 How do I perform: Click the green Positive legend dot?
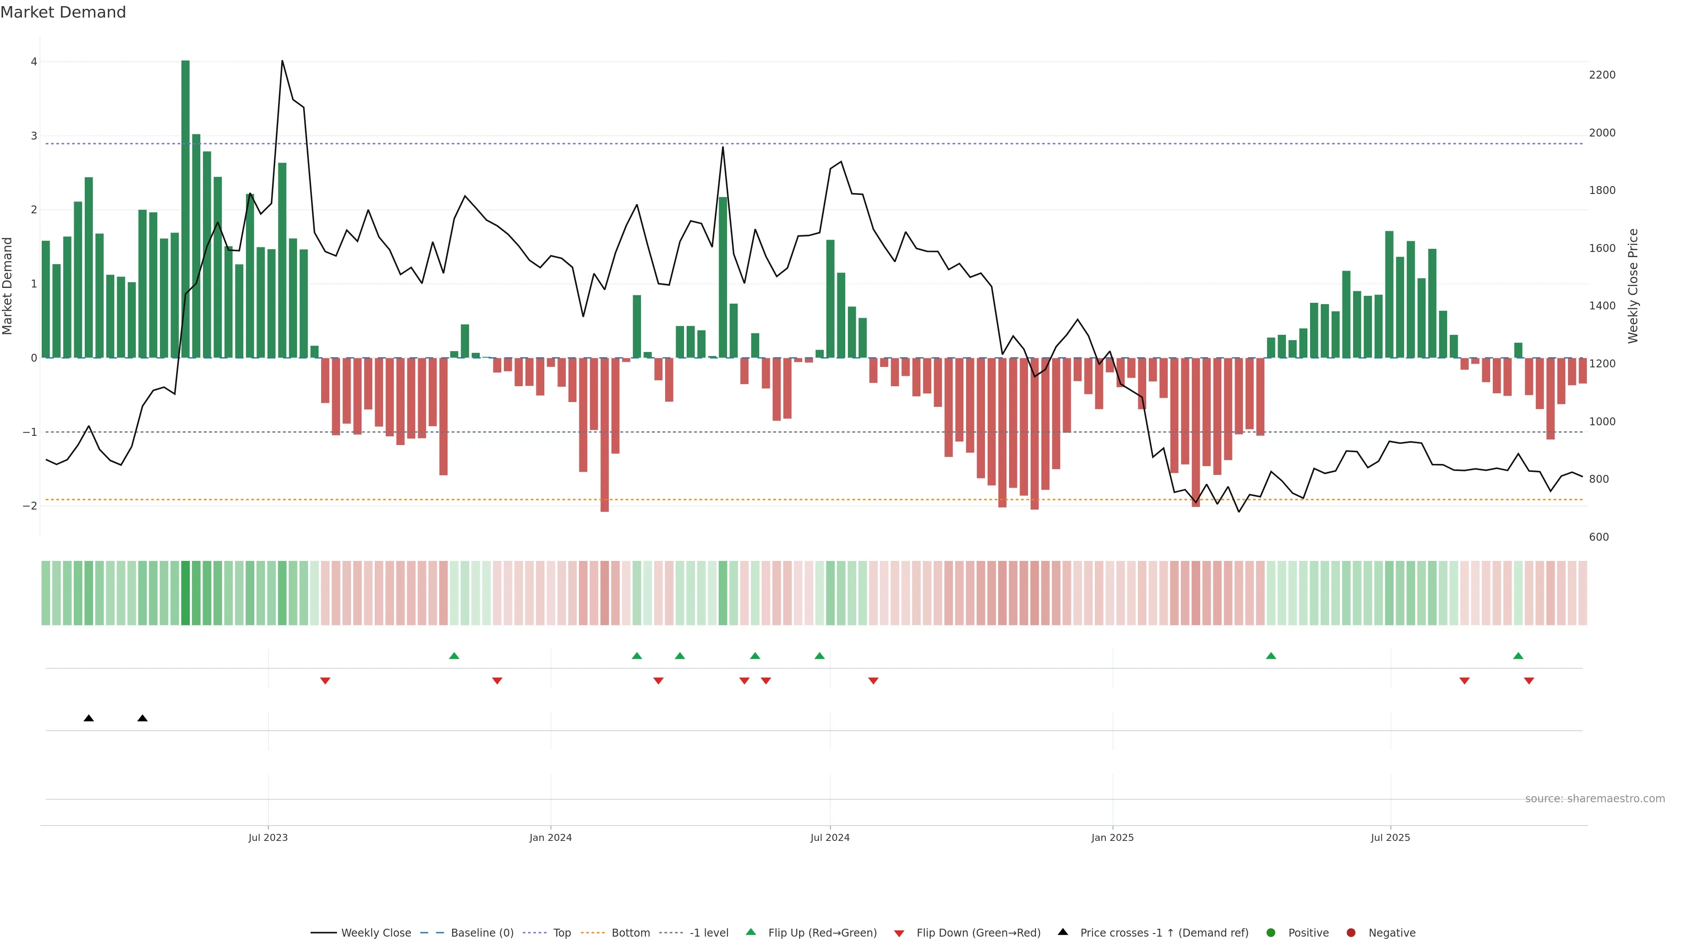(1271, 933)
